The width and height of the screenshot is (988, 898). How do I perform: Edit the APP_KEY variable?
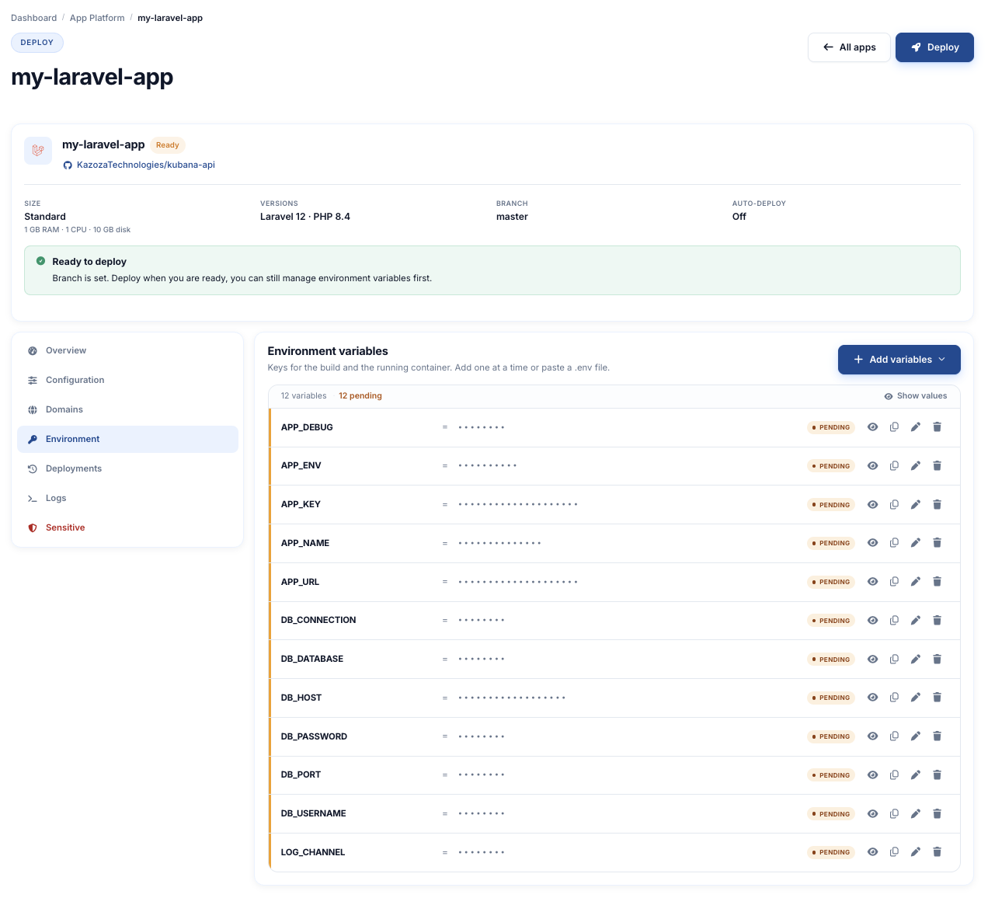click(x=916, y=505)
